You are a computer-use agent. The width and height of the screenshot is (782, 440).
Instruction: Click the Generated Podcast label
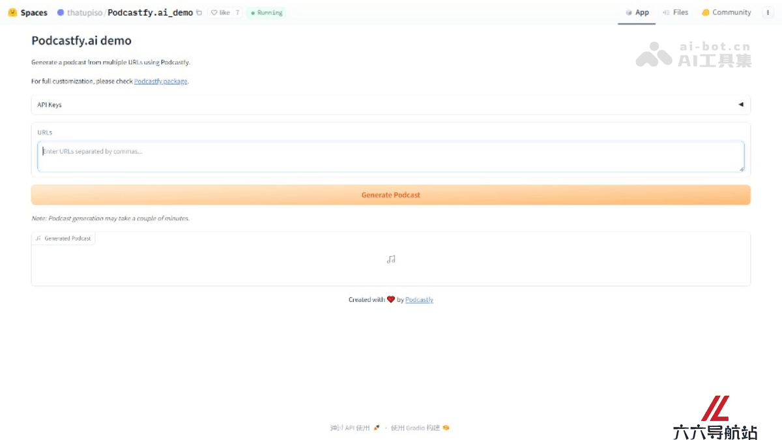(x=64, y=239)
